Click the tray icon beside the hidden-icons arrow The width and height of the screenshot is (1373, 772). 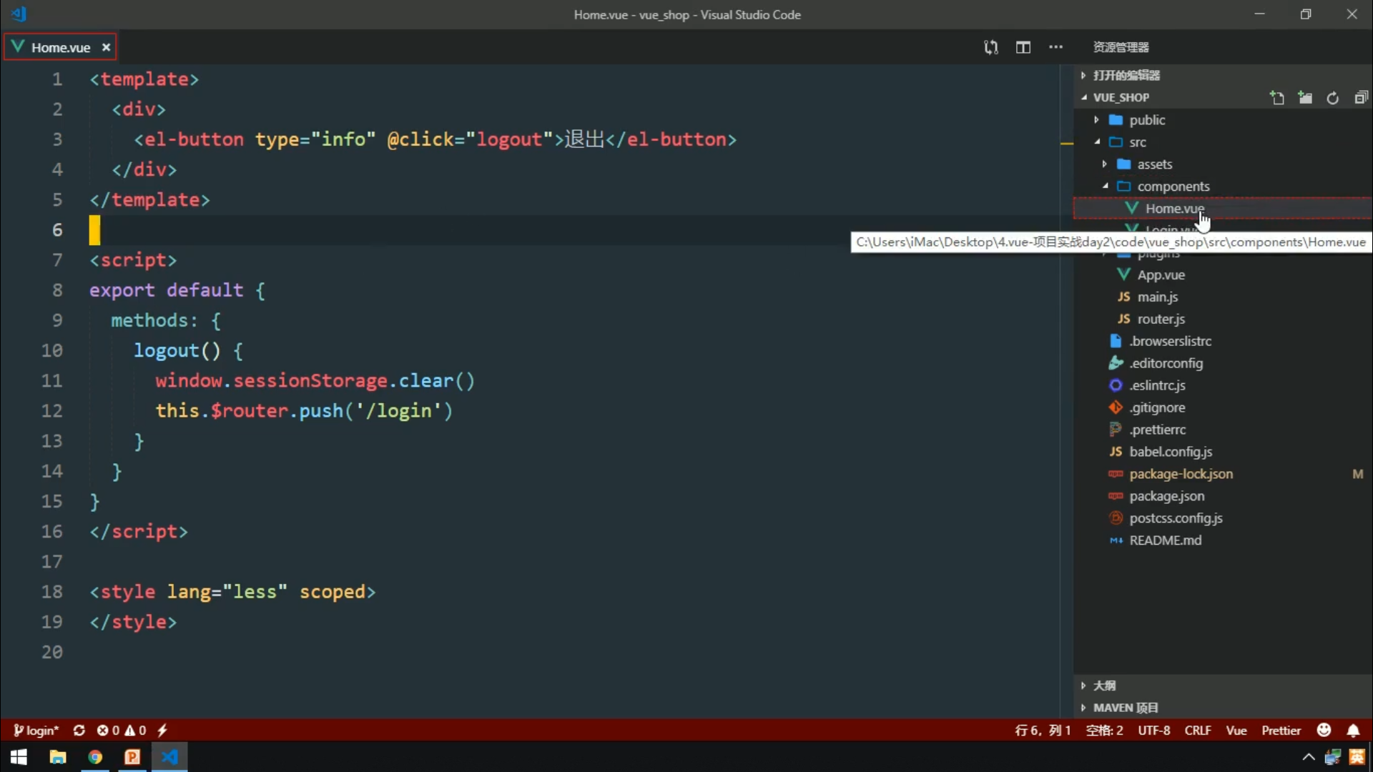pos(1333,757)
